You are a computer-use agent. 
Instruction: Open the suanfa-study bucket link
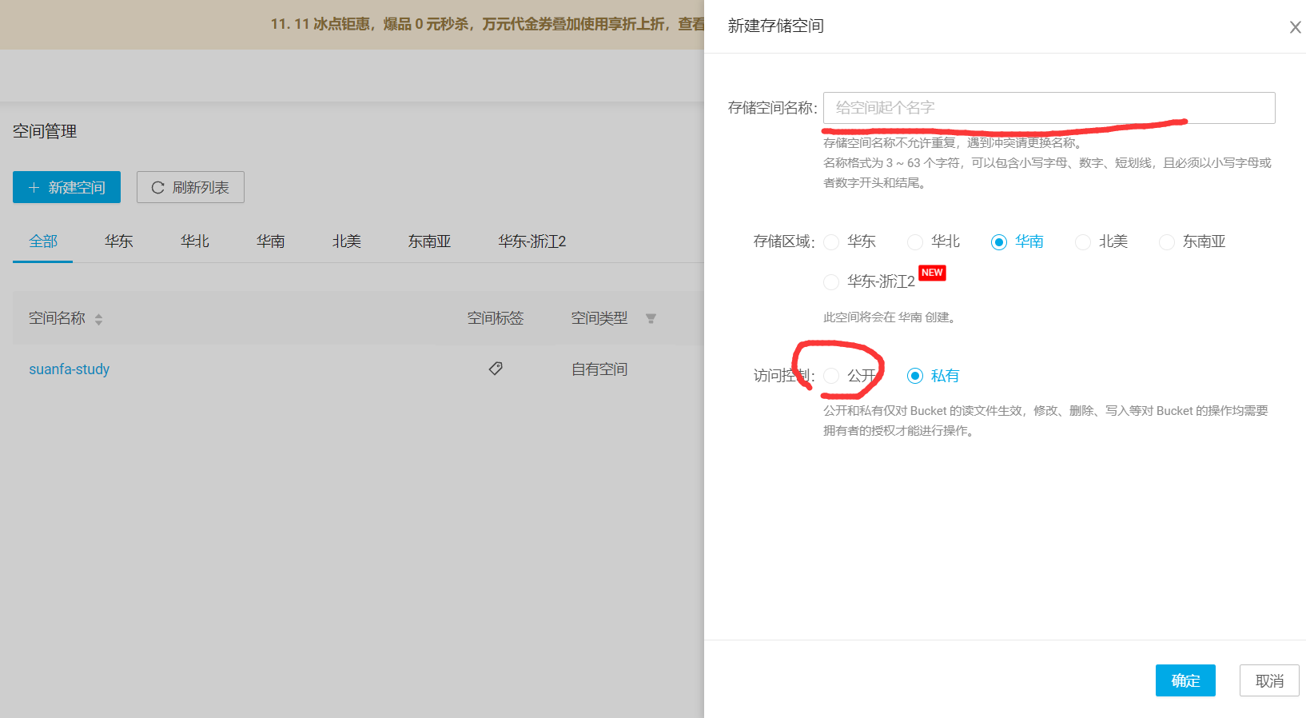click(70, 369)
